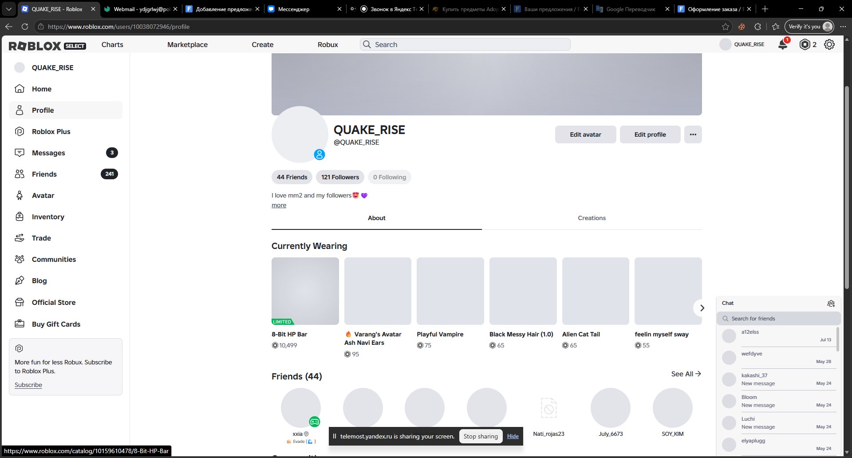Close the Google Переводчик browser tab
Screen dimensions: 852x458
tap(667, 9)
